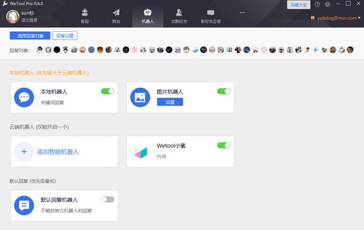This screenshot has height=230, width=364.
Task: Click the 图片机器人 picture icon
Action: click(x=140, y=97)
